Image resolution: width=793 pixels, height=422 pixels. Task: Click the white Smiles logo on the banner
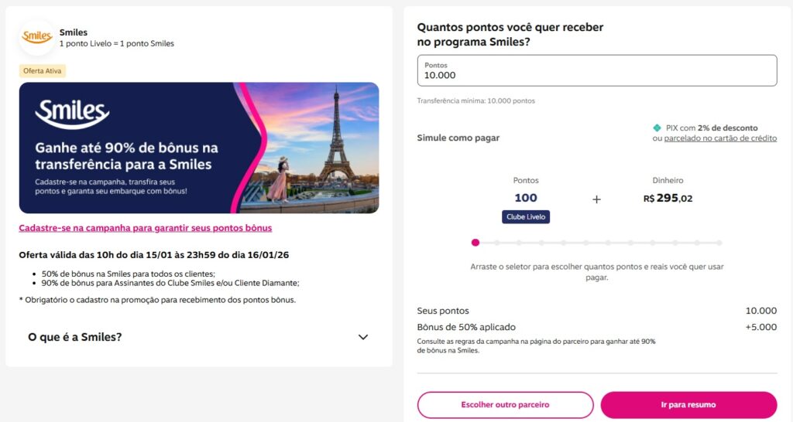click(x=72, y=114)
